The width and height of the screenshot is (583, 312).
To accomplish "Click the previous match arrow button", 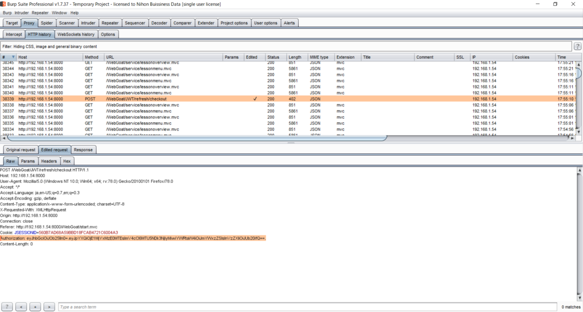I will 21,307.
